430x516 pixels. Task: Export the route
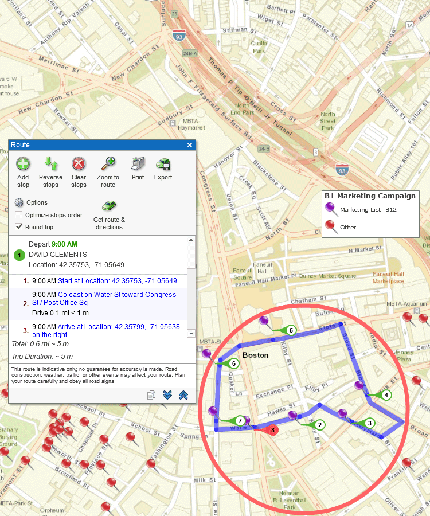pos(163,164)
